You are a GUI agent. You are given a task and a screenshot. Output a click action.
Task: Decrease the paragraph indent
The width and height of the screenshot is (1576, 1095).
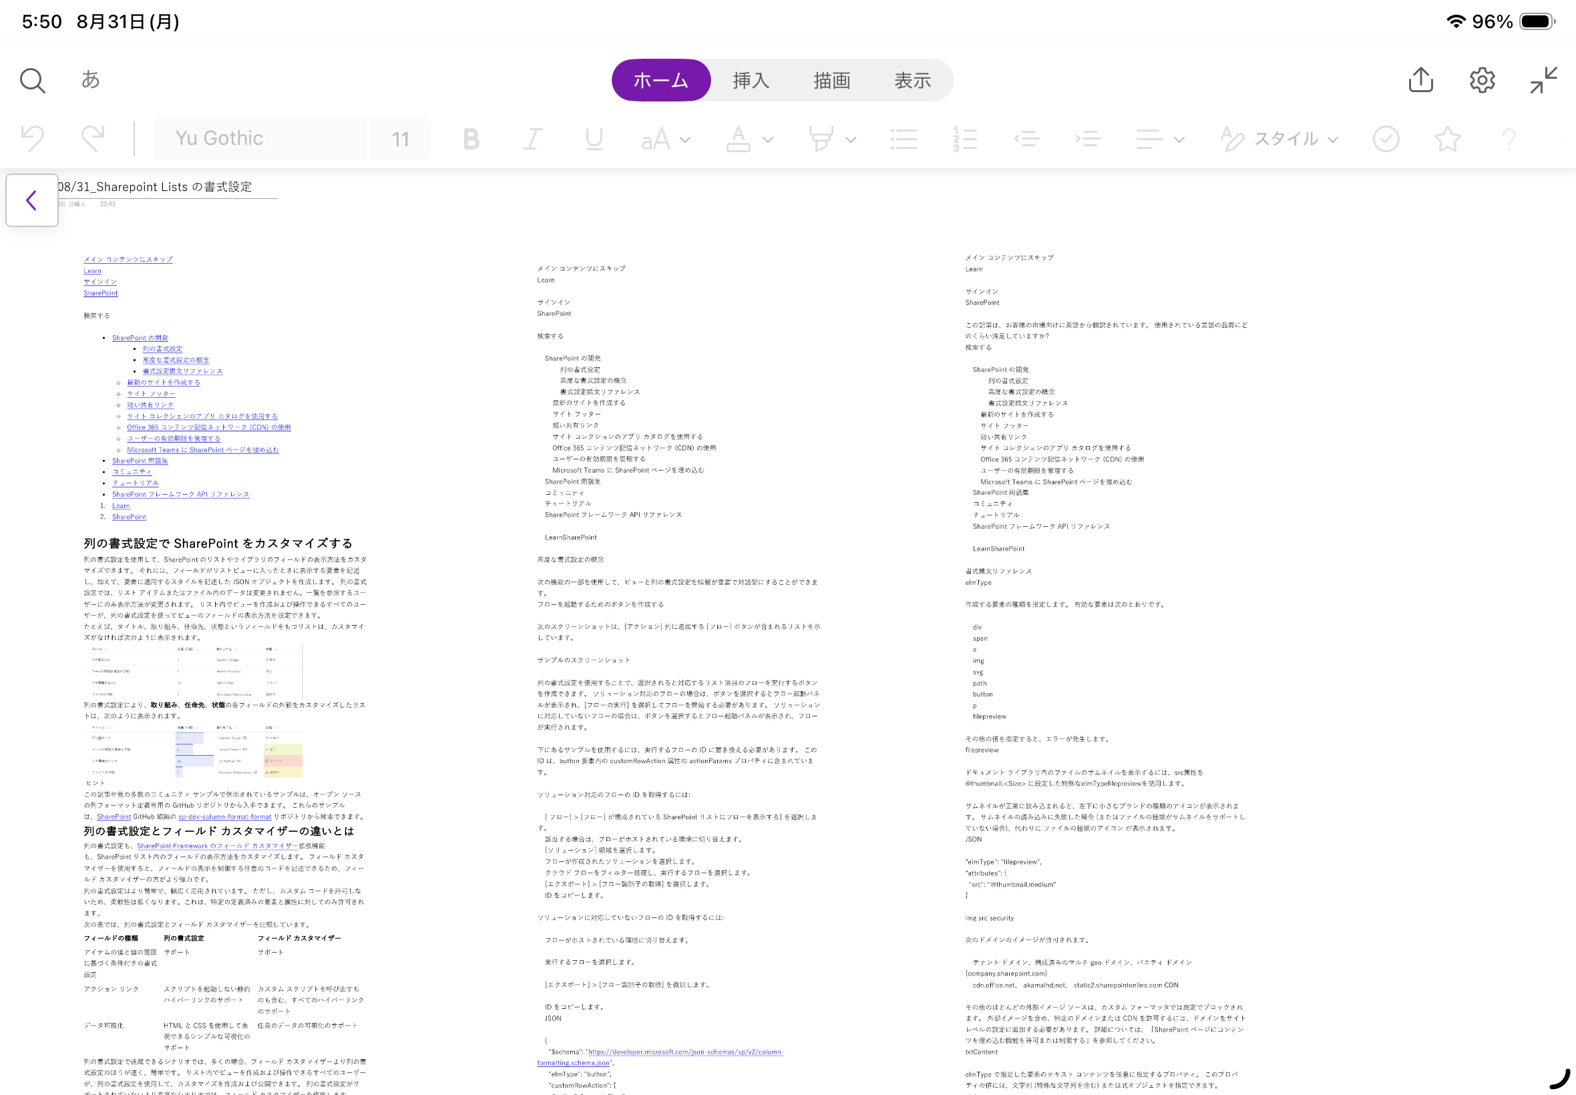[x=1026, y=140]
